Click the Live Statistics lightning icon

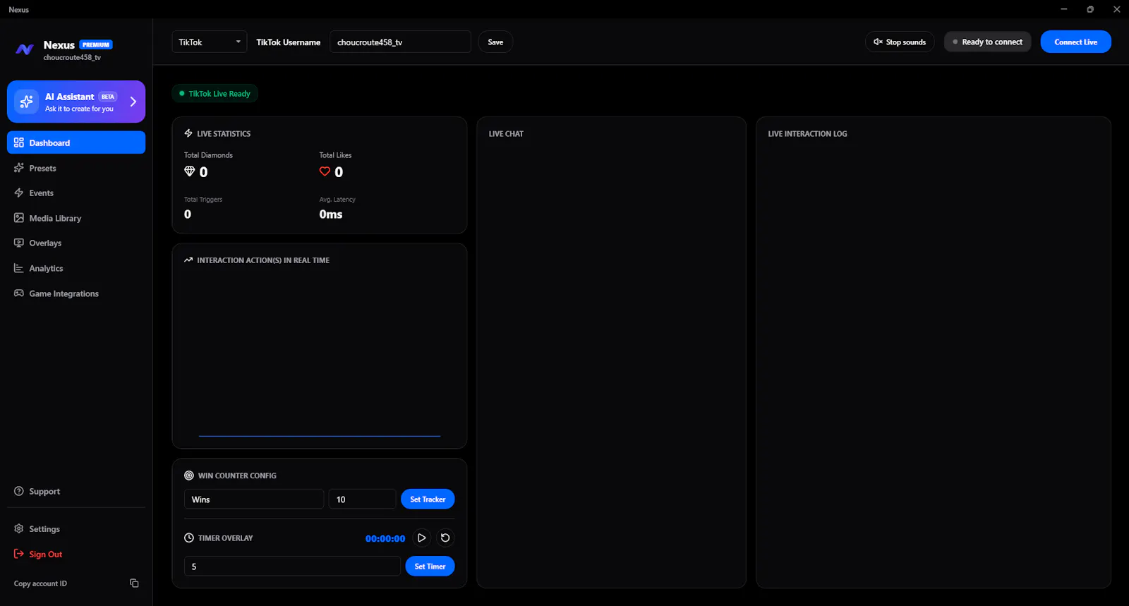pyautogui.click(x=188, y=133)
